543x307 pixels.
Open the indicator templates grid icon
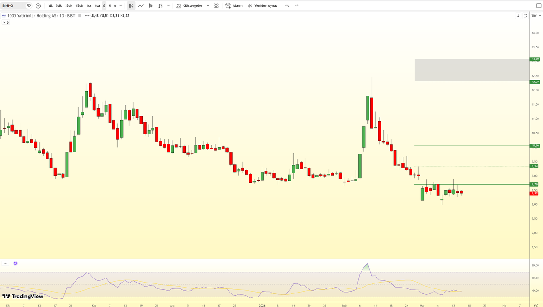pos(216,6)
